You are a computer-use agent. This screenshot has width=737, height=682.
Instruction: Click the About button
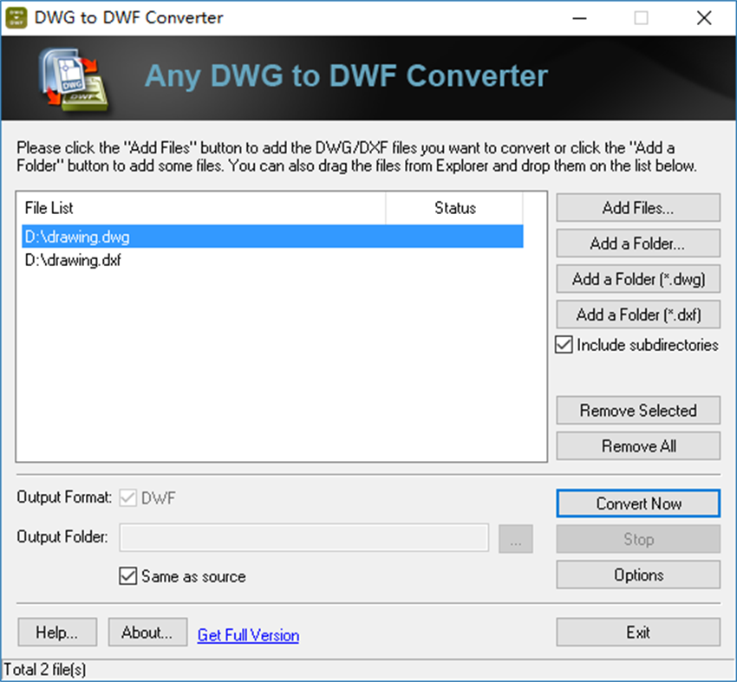point(147,632)
